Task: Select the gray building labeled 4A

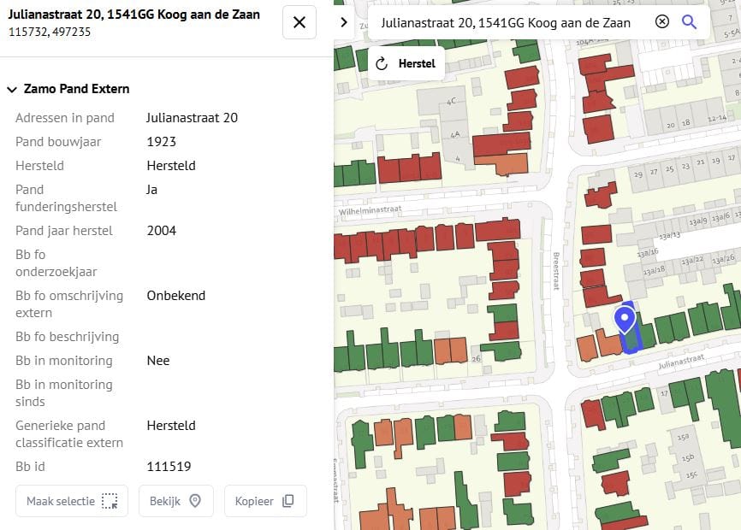Action: pyautogui.click(x=454, y=132)
